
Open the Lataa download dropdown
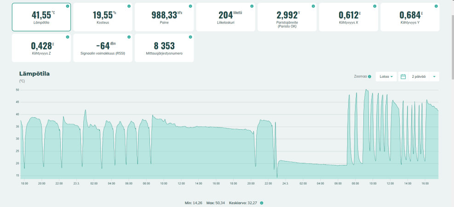pyautogui.click(x=386, y=77)
